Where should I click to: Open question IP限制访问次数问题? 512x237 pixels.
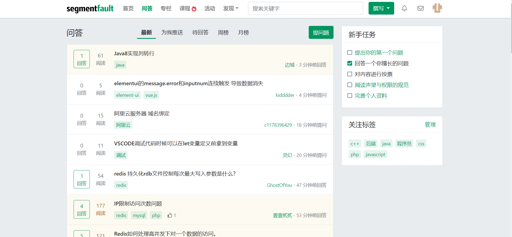[138, 204]
